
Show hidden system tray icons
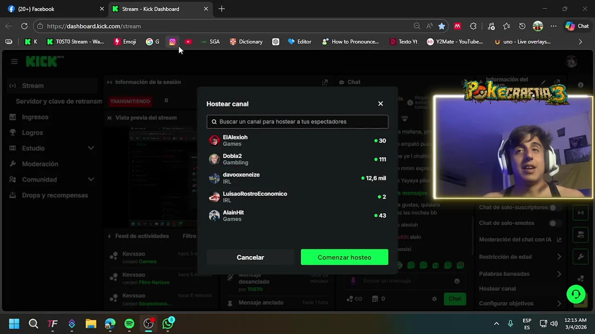496,323
